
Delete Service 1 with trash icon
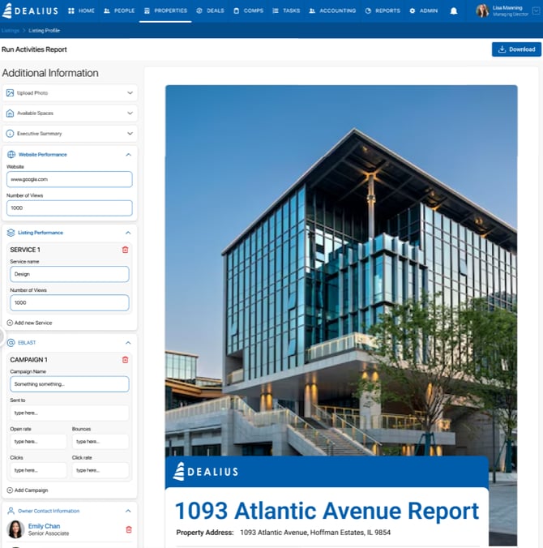click(125, 250)
